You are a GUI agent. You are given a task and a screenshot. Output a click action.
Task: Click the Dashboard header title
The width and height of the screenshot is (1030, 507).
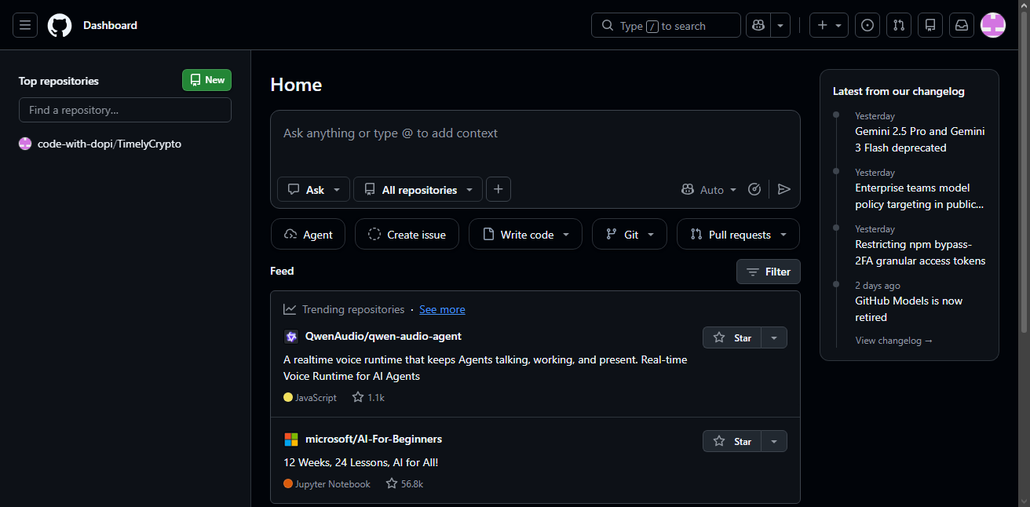(x=110, y=25)
